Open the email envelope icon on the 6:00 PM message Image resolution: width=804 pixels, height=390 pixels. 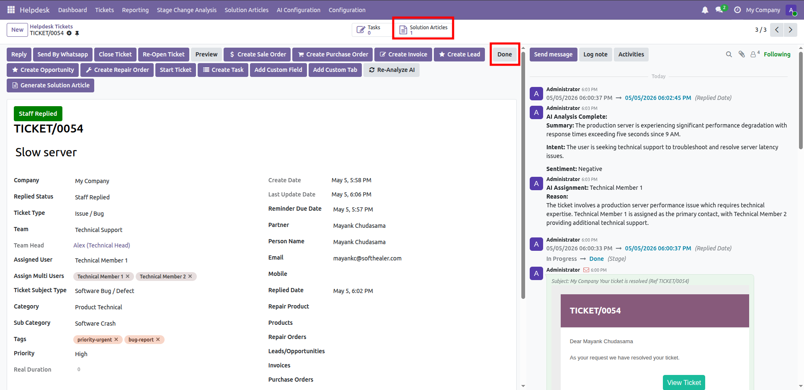(586, 270)
